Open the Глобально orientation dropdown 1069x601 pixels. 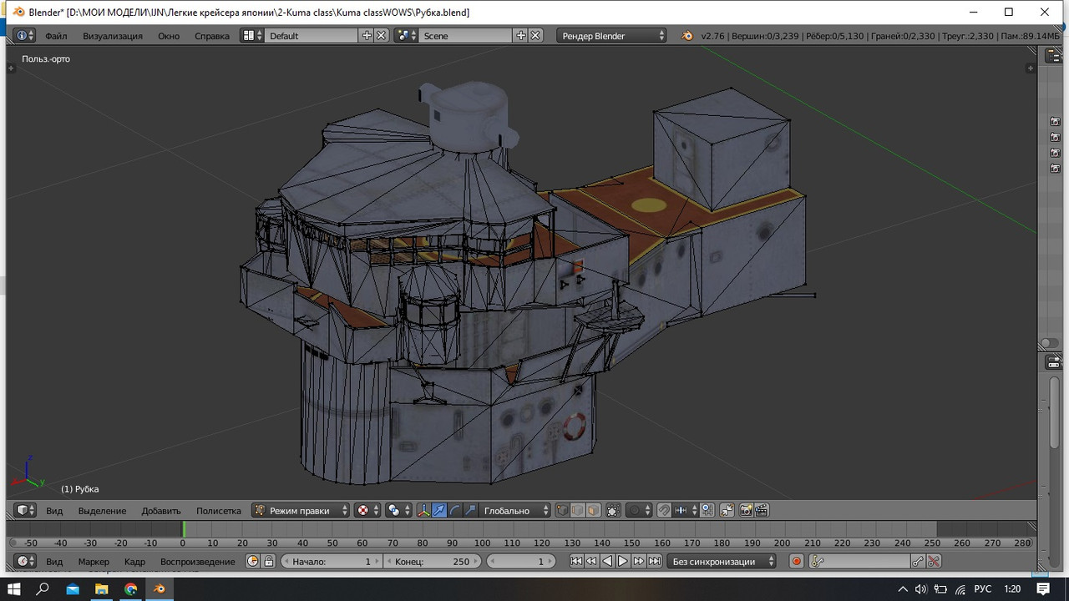click(516, 510)
